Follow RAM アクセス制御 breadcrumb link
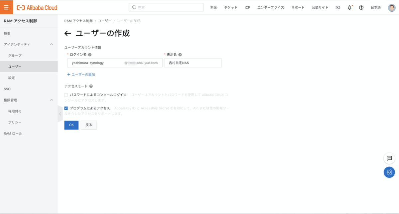 [x=78, y=21]
